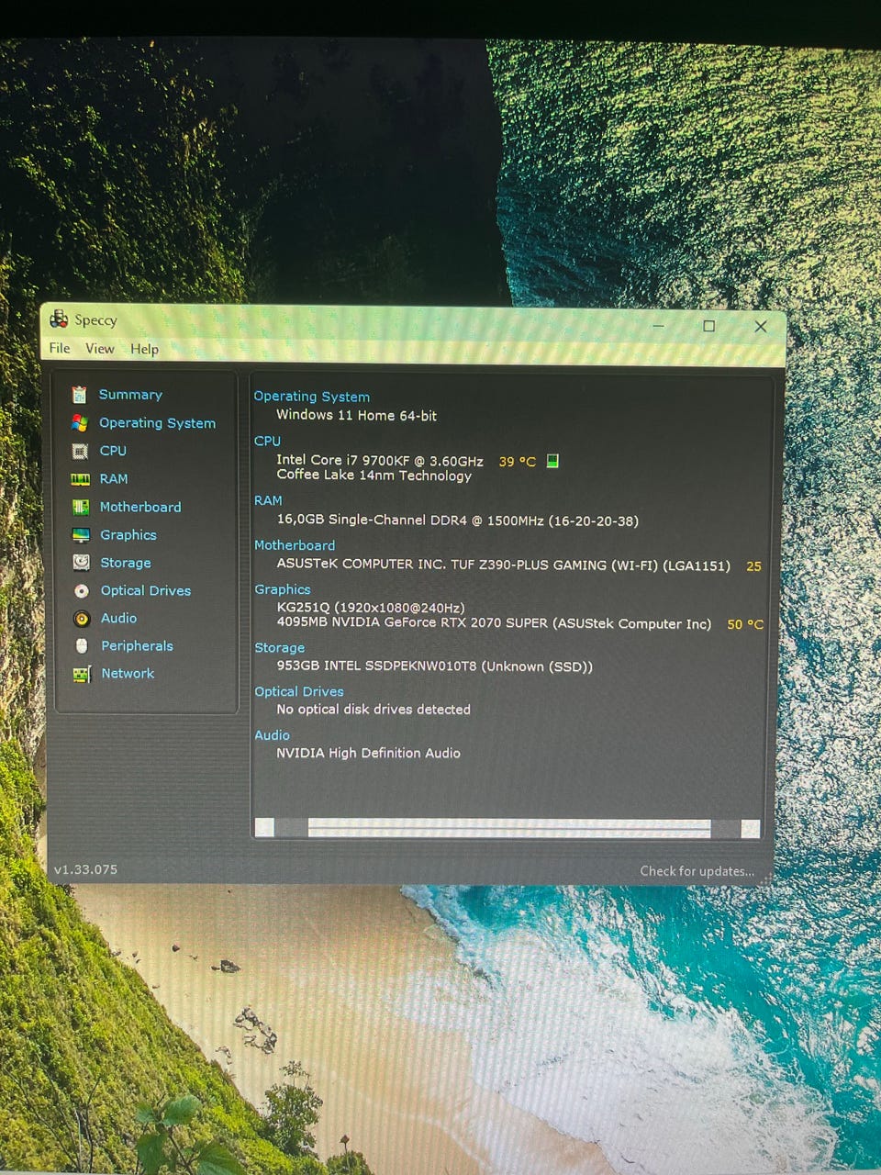This screenshot has width=881, height=1175.
Task: Open the File menu
Action: (x=60, y=349)
